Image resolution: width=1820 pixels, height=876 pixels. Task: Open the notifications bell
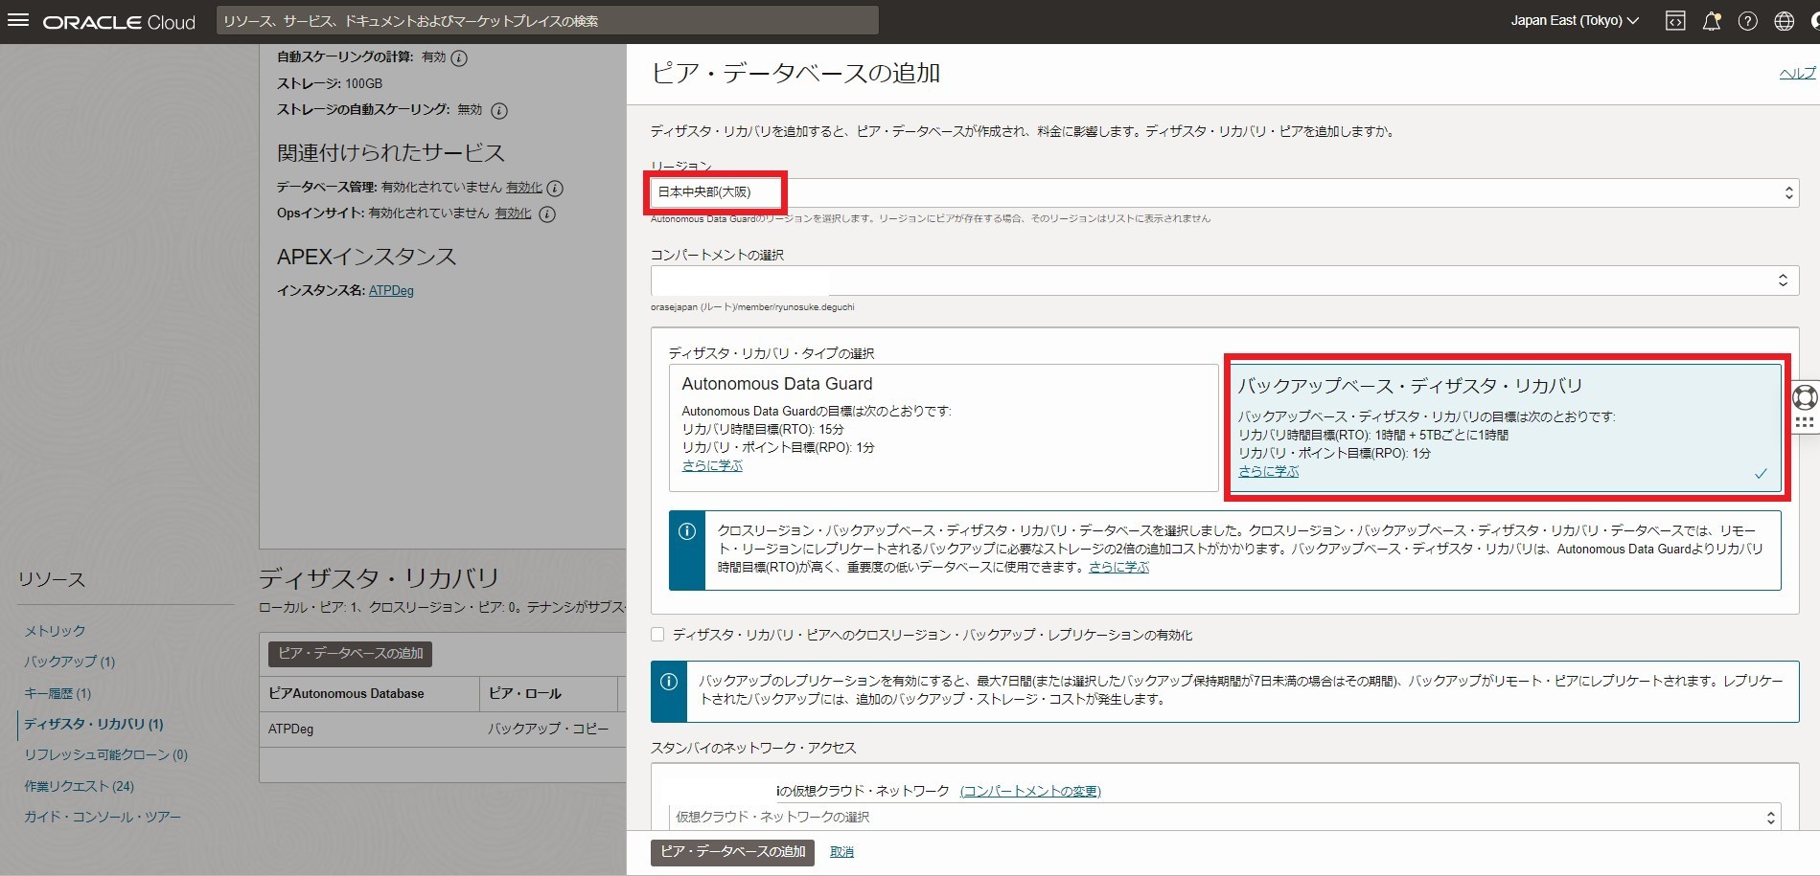click(x=1712, y=20)
